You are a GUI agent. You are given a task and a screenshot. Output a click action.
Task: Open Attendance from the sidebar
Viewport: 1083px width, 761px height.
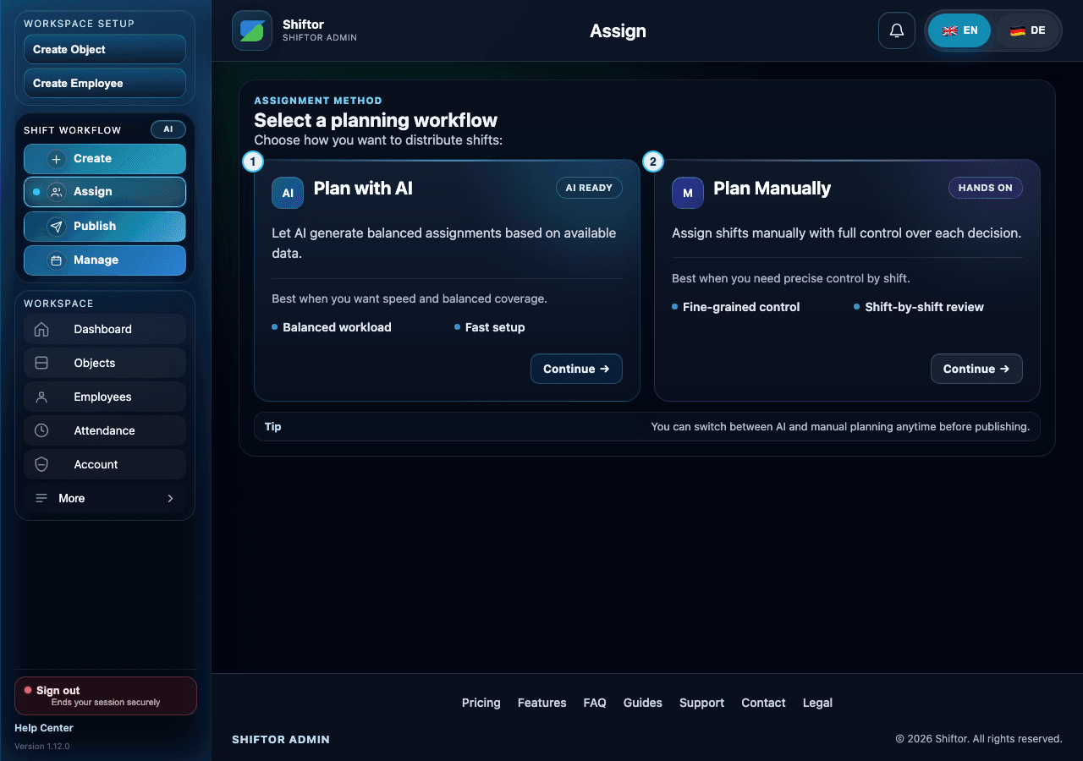pos(105,431)
